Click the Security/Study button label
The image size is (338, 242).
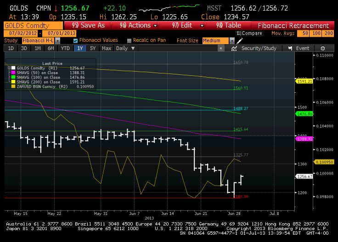click(259, 48)
